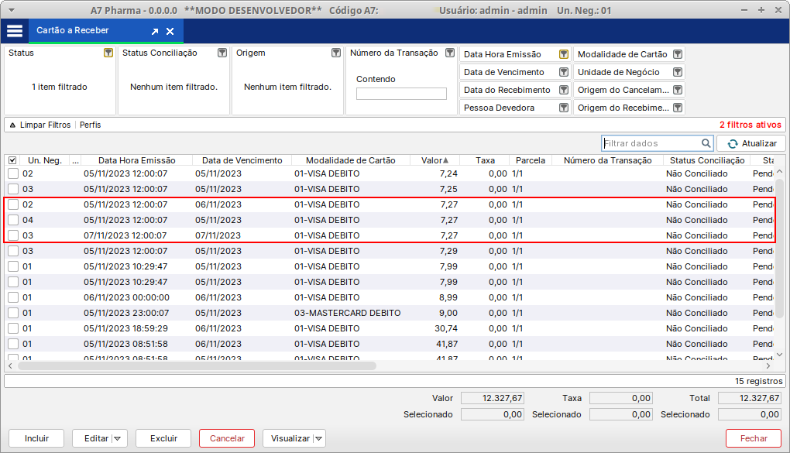The width and height of the screenshot is (790, 453).
Task: Collapse the Limpar Filtros panel arrow
Action: tap(12, 125)
